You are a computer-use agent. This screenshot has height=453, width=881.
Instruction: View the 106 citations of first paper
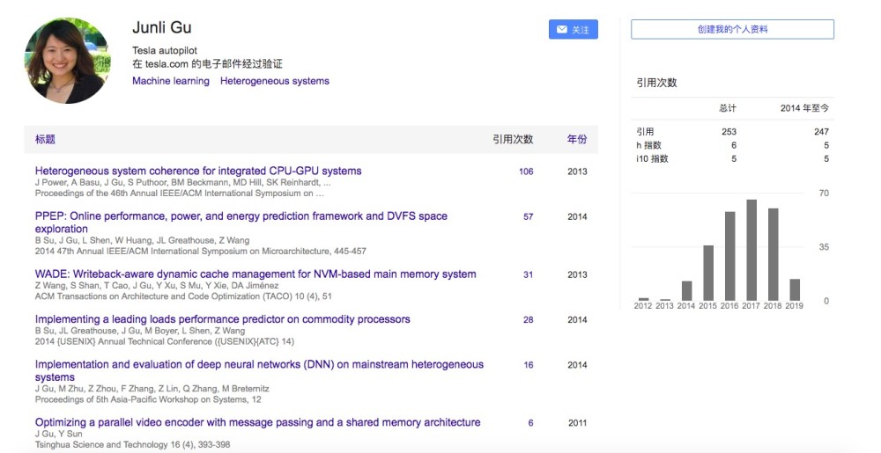click(526, 172)
